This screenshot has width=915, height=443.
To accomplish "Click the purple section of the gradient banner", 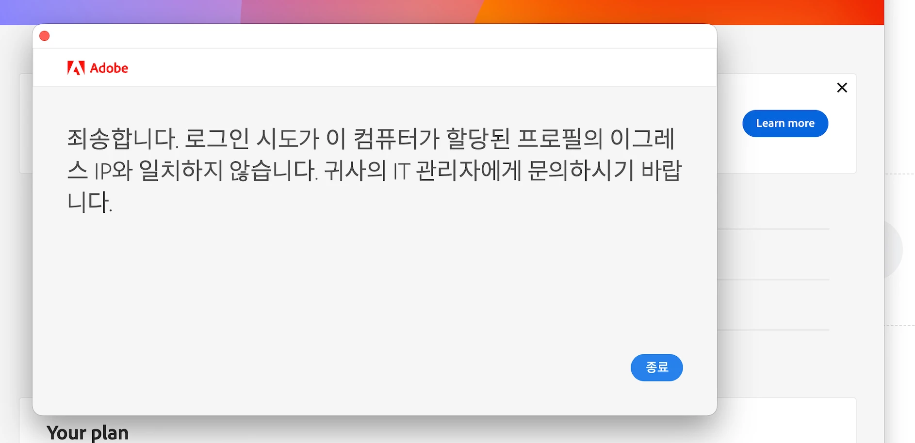I will click(120, 12).
